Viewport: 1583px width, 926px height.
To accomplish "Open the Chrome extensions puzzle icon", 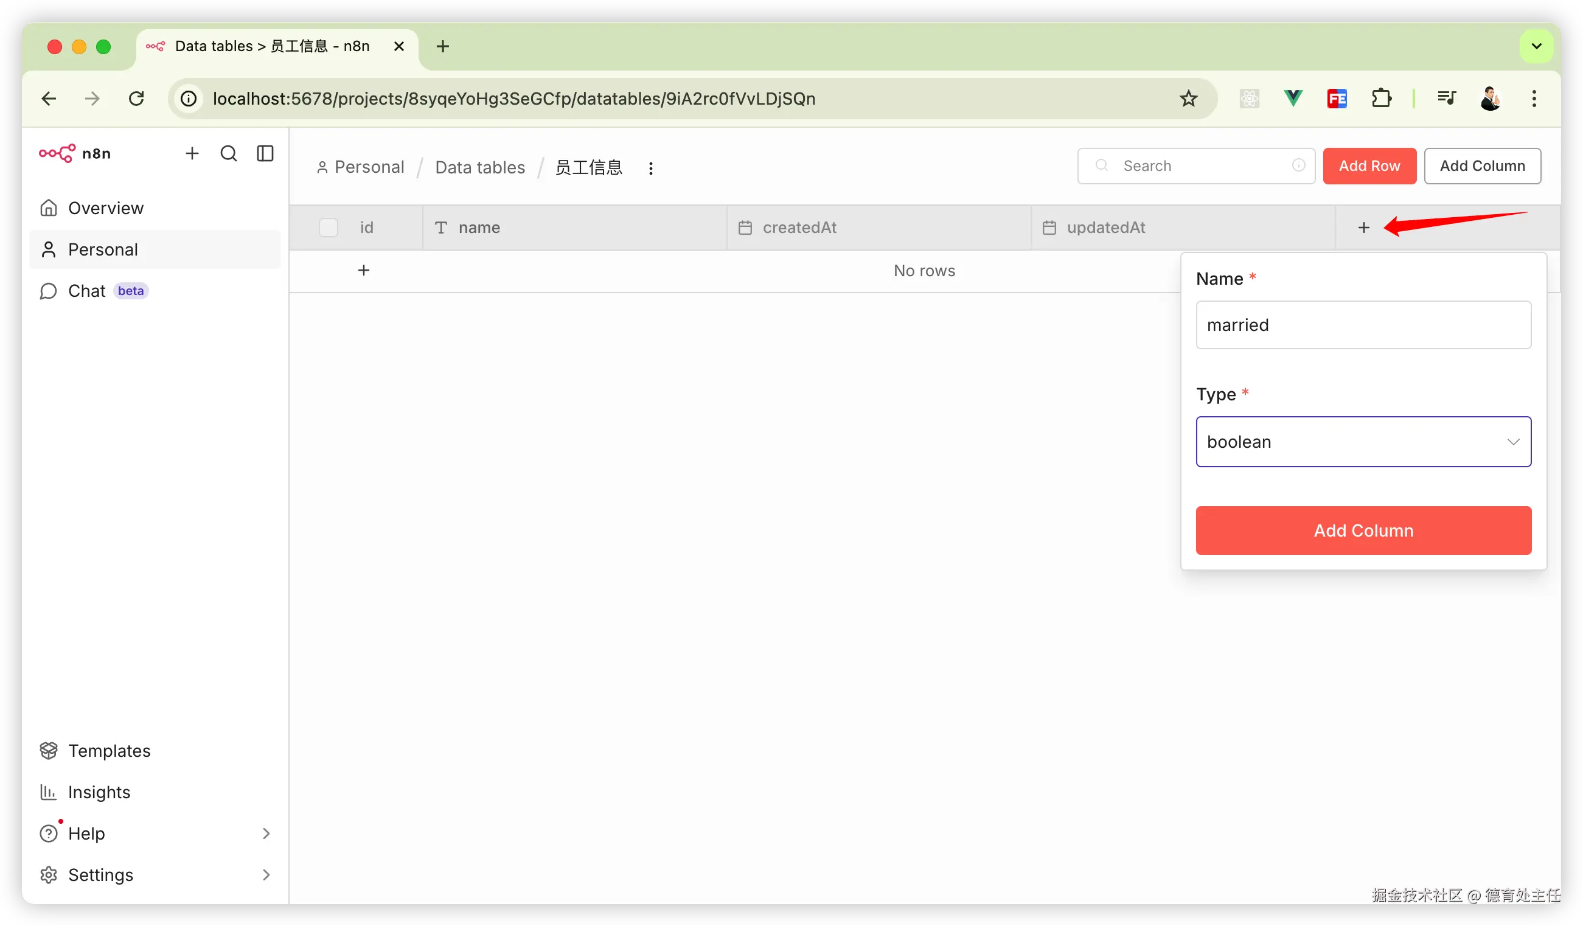I will (1382, 99).
